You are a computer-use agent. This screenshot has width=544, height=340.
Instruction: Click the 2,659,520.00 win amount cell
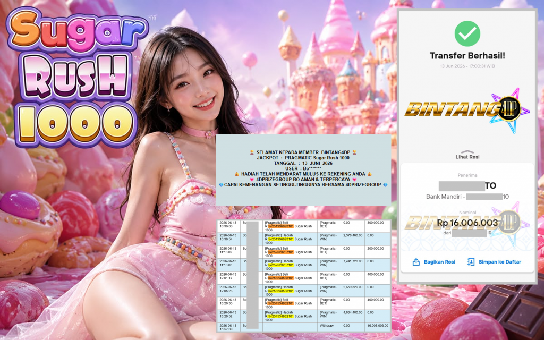pyautogui.click(x=353, y=291)
